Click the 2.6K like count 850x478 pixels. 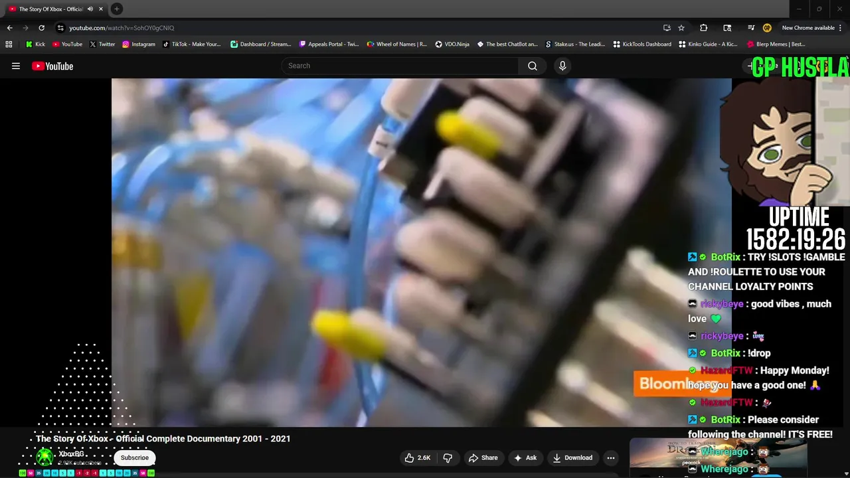(x=424, y=457)
